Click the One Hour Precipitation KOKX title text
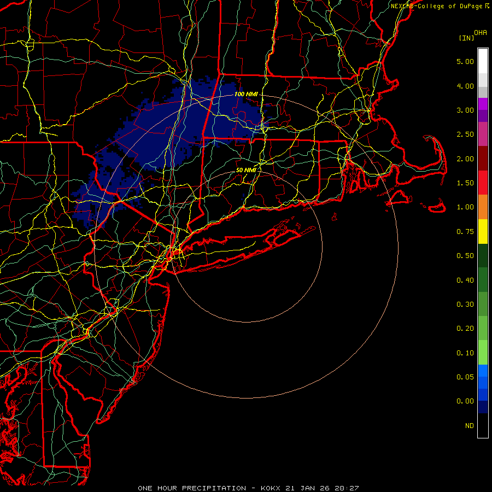This screenshot has height=492, width=492. (x=248, y=488)
